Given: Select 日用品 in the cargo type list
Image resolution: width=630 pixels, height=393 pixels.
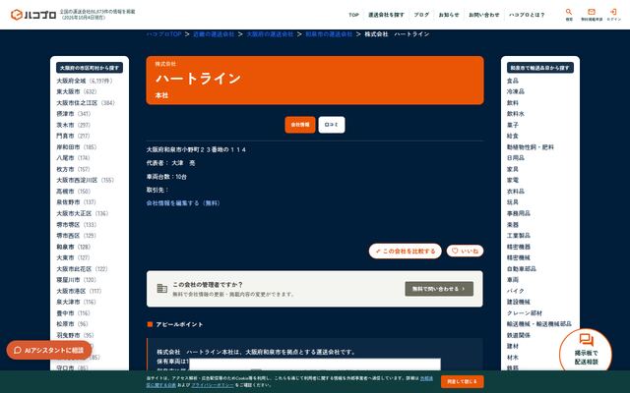Looking at the screenshot, I should tap(516, 158).
